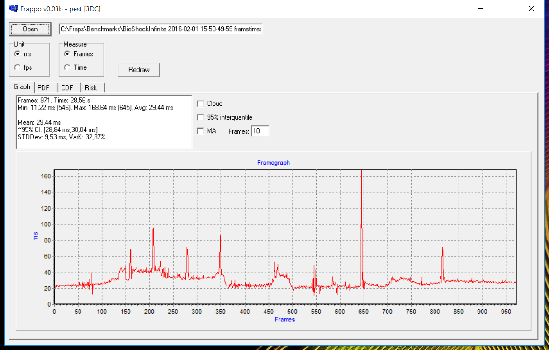The height and width of the screenshot is (350, 549).
Task: Click the MA Frames input field
Action: point(260,131)
